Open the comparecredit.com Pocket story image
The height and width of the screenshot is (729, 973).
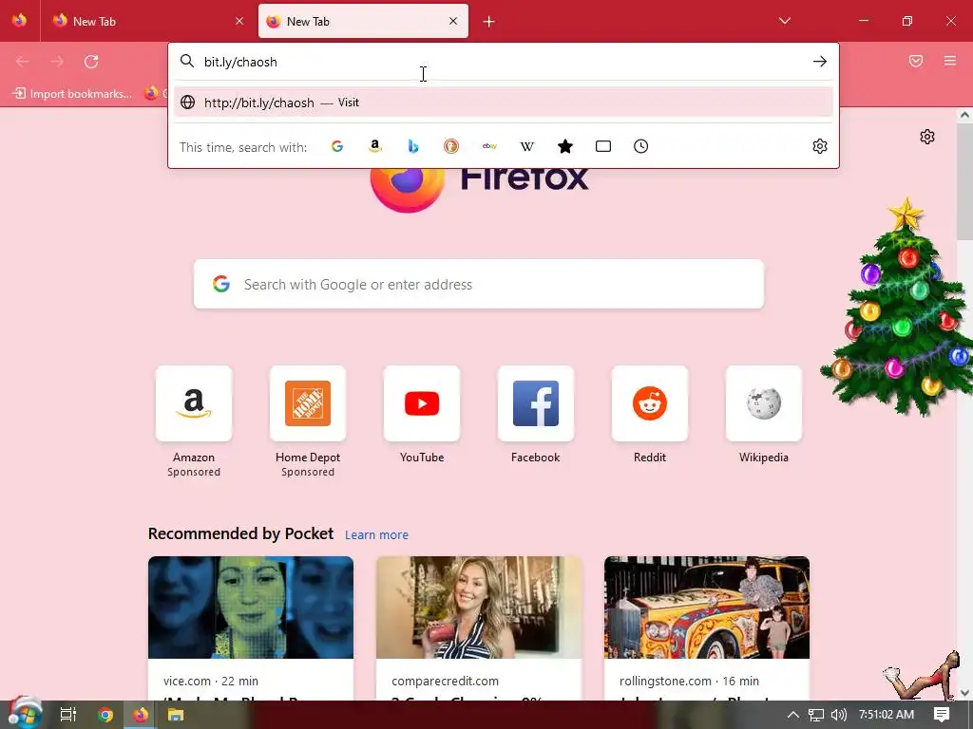click(x=479, y=607)
